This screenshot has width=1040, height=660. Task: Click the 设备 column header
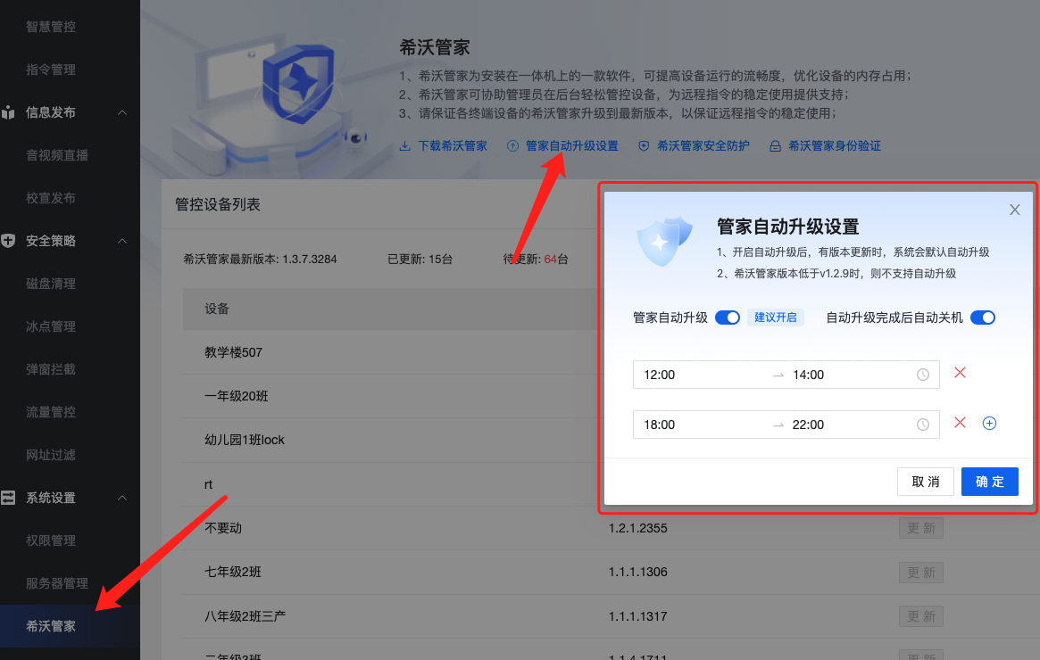pyautogui.click(x=217, y=309)
